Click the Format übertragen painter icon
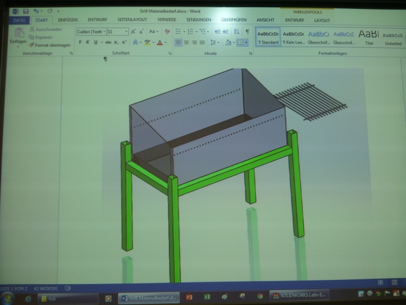Image resolution: width=406 pixels, height=305 pixels. [x=49, y=45]
